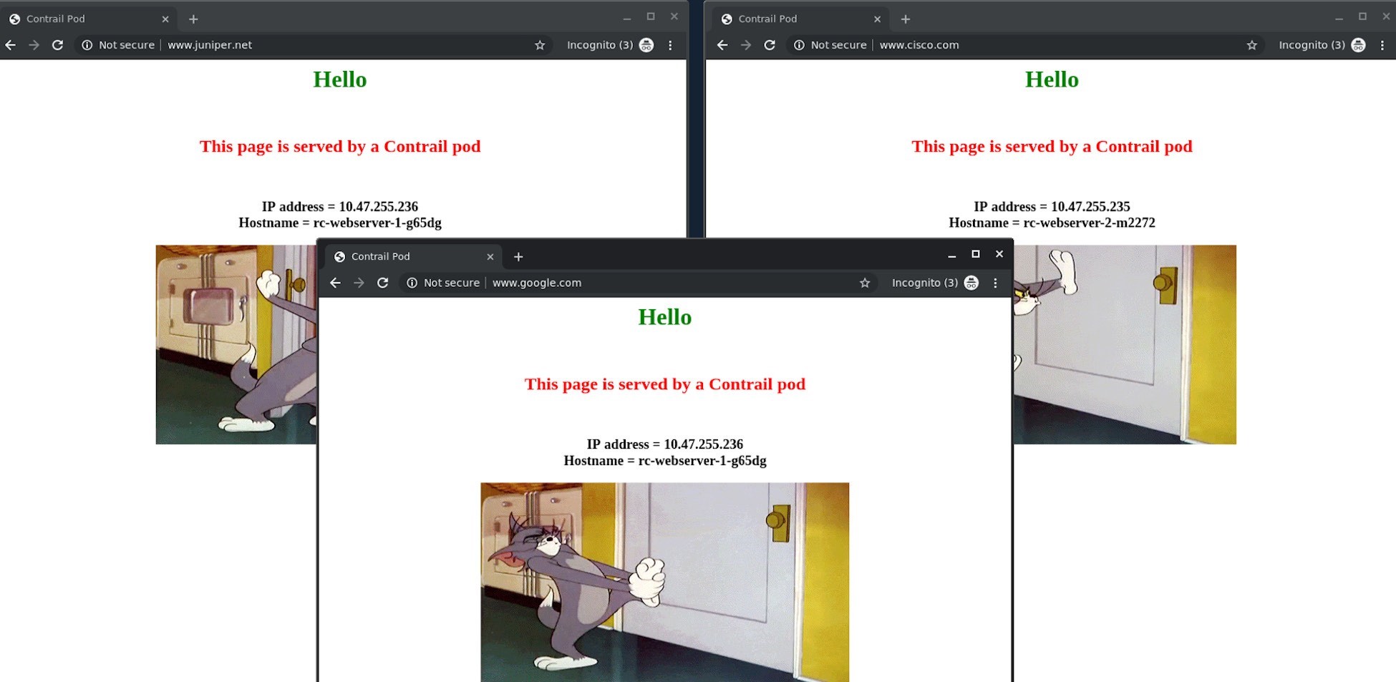Click back arrow in juniper.net window

11,45
